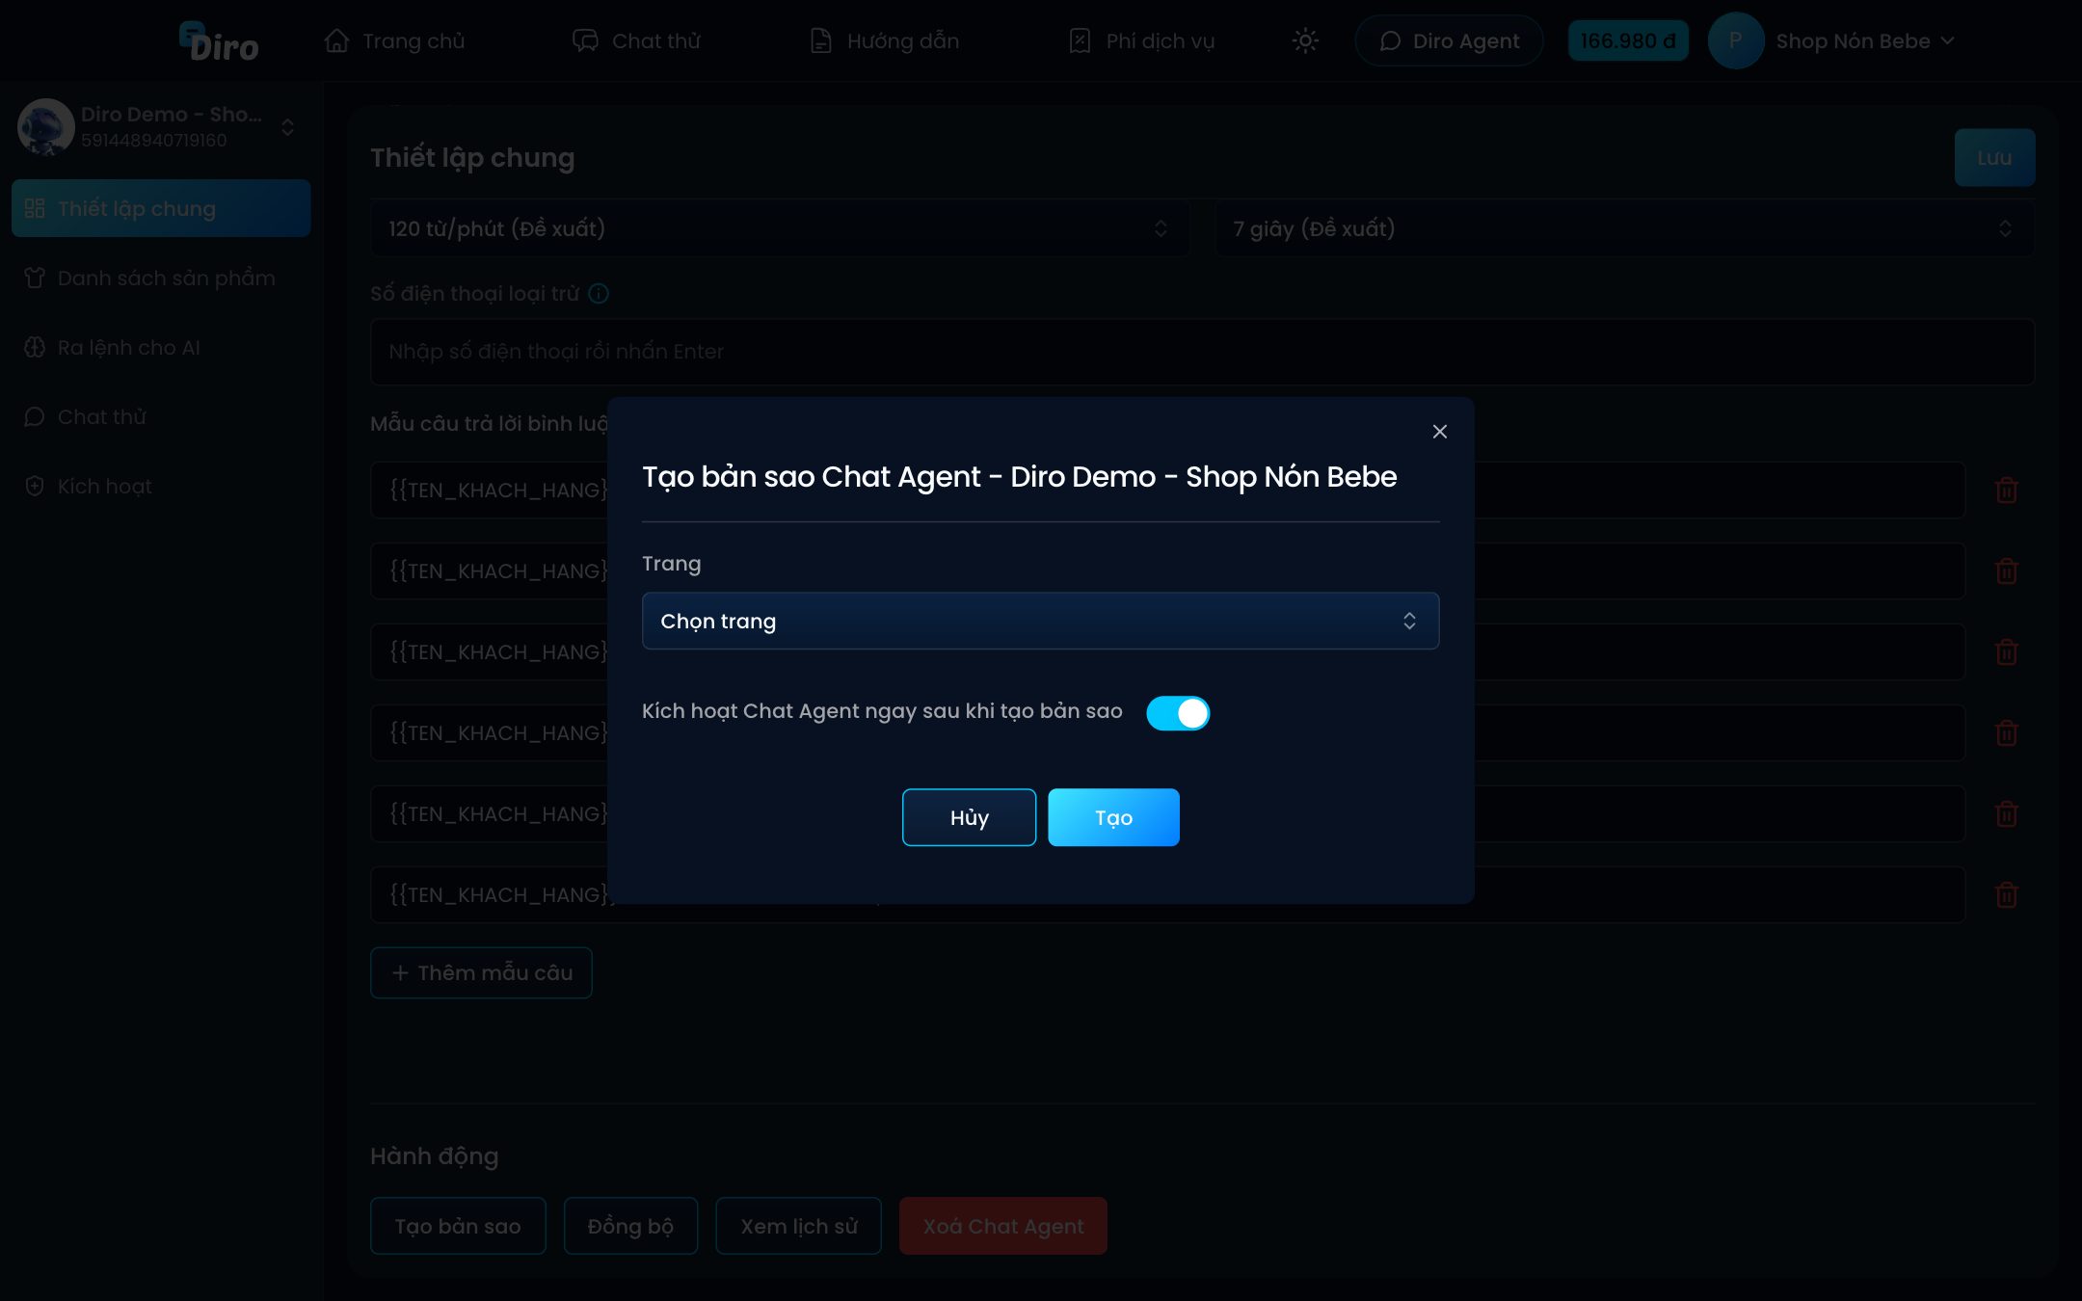This screenshot has height=1301, width=2082.
Task: Click the Diro Agent button
Action: pos(1449,40)
